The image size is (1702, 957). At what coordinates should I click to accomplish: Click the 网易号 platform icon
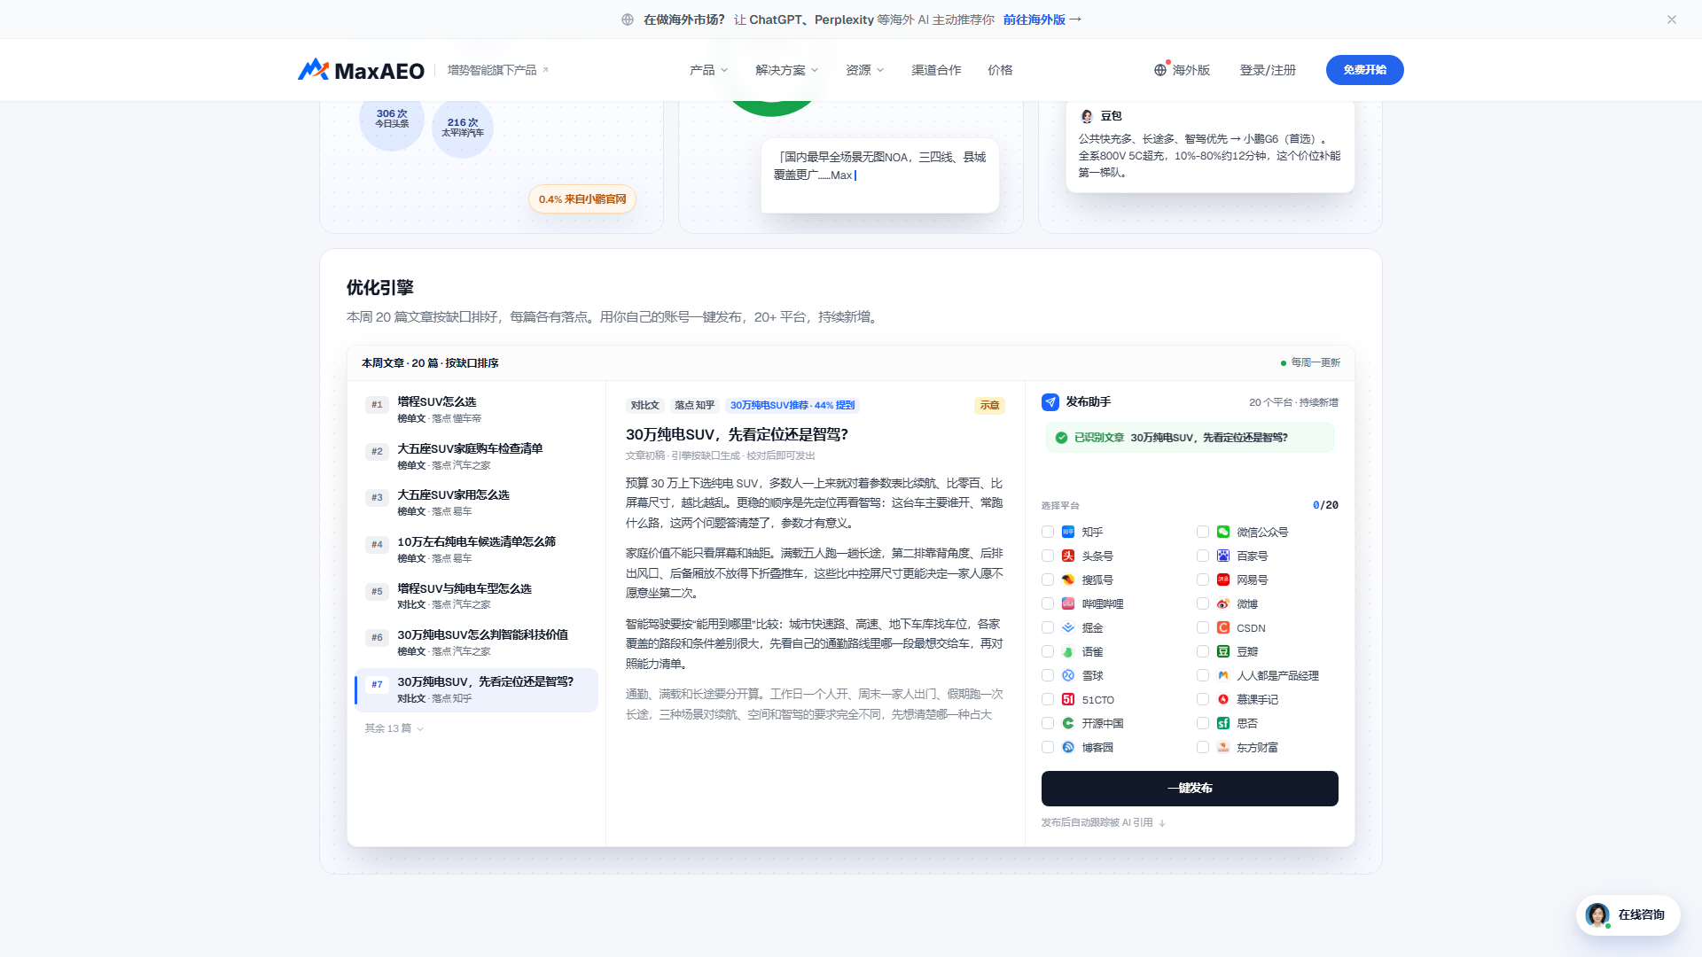(1223, 580)
